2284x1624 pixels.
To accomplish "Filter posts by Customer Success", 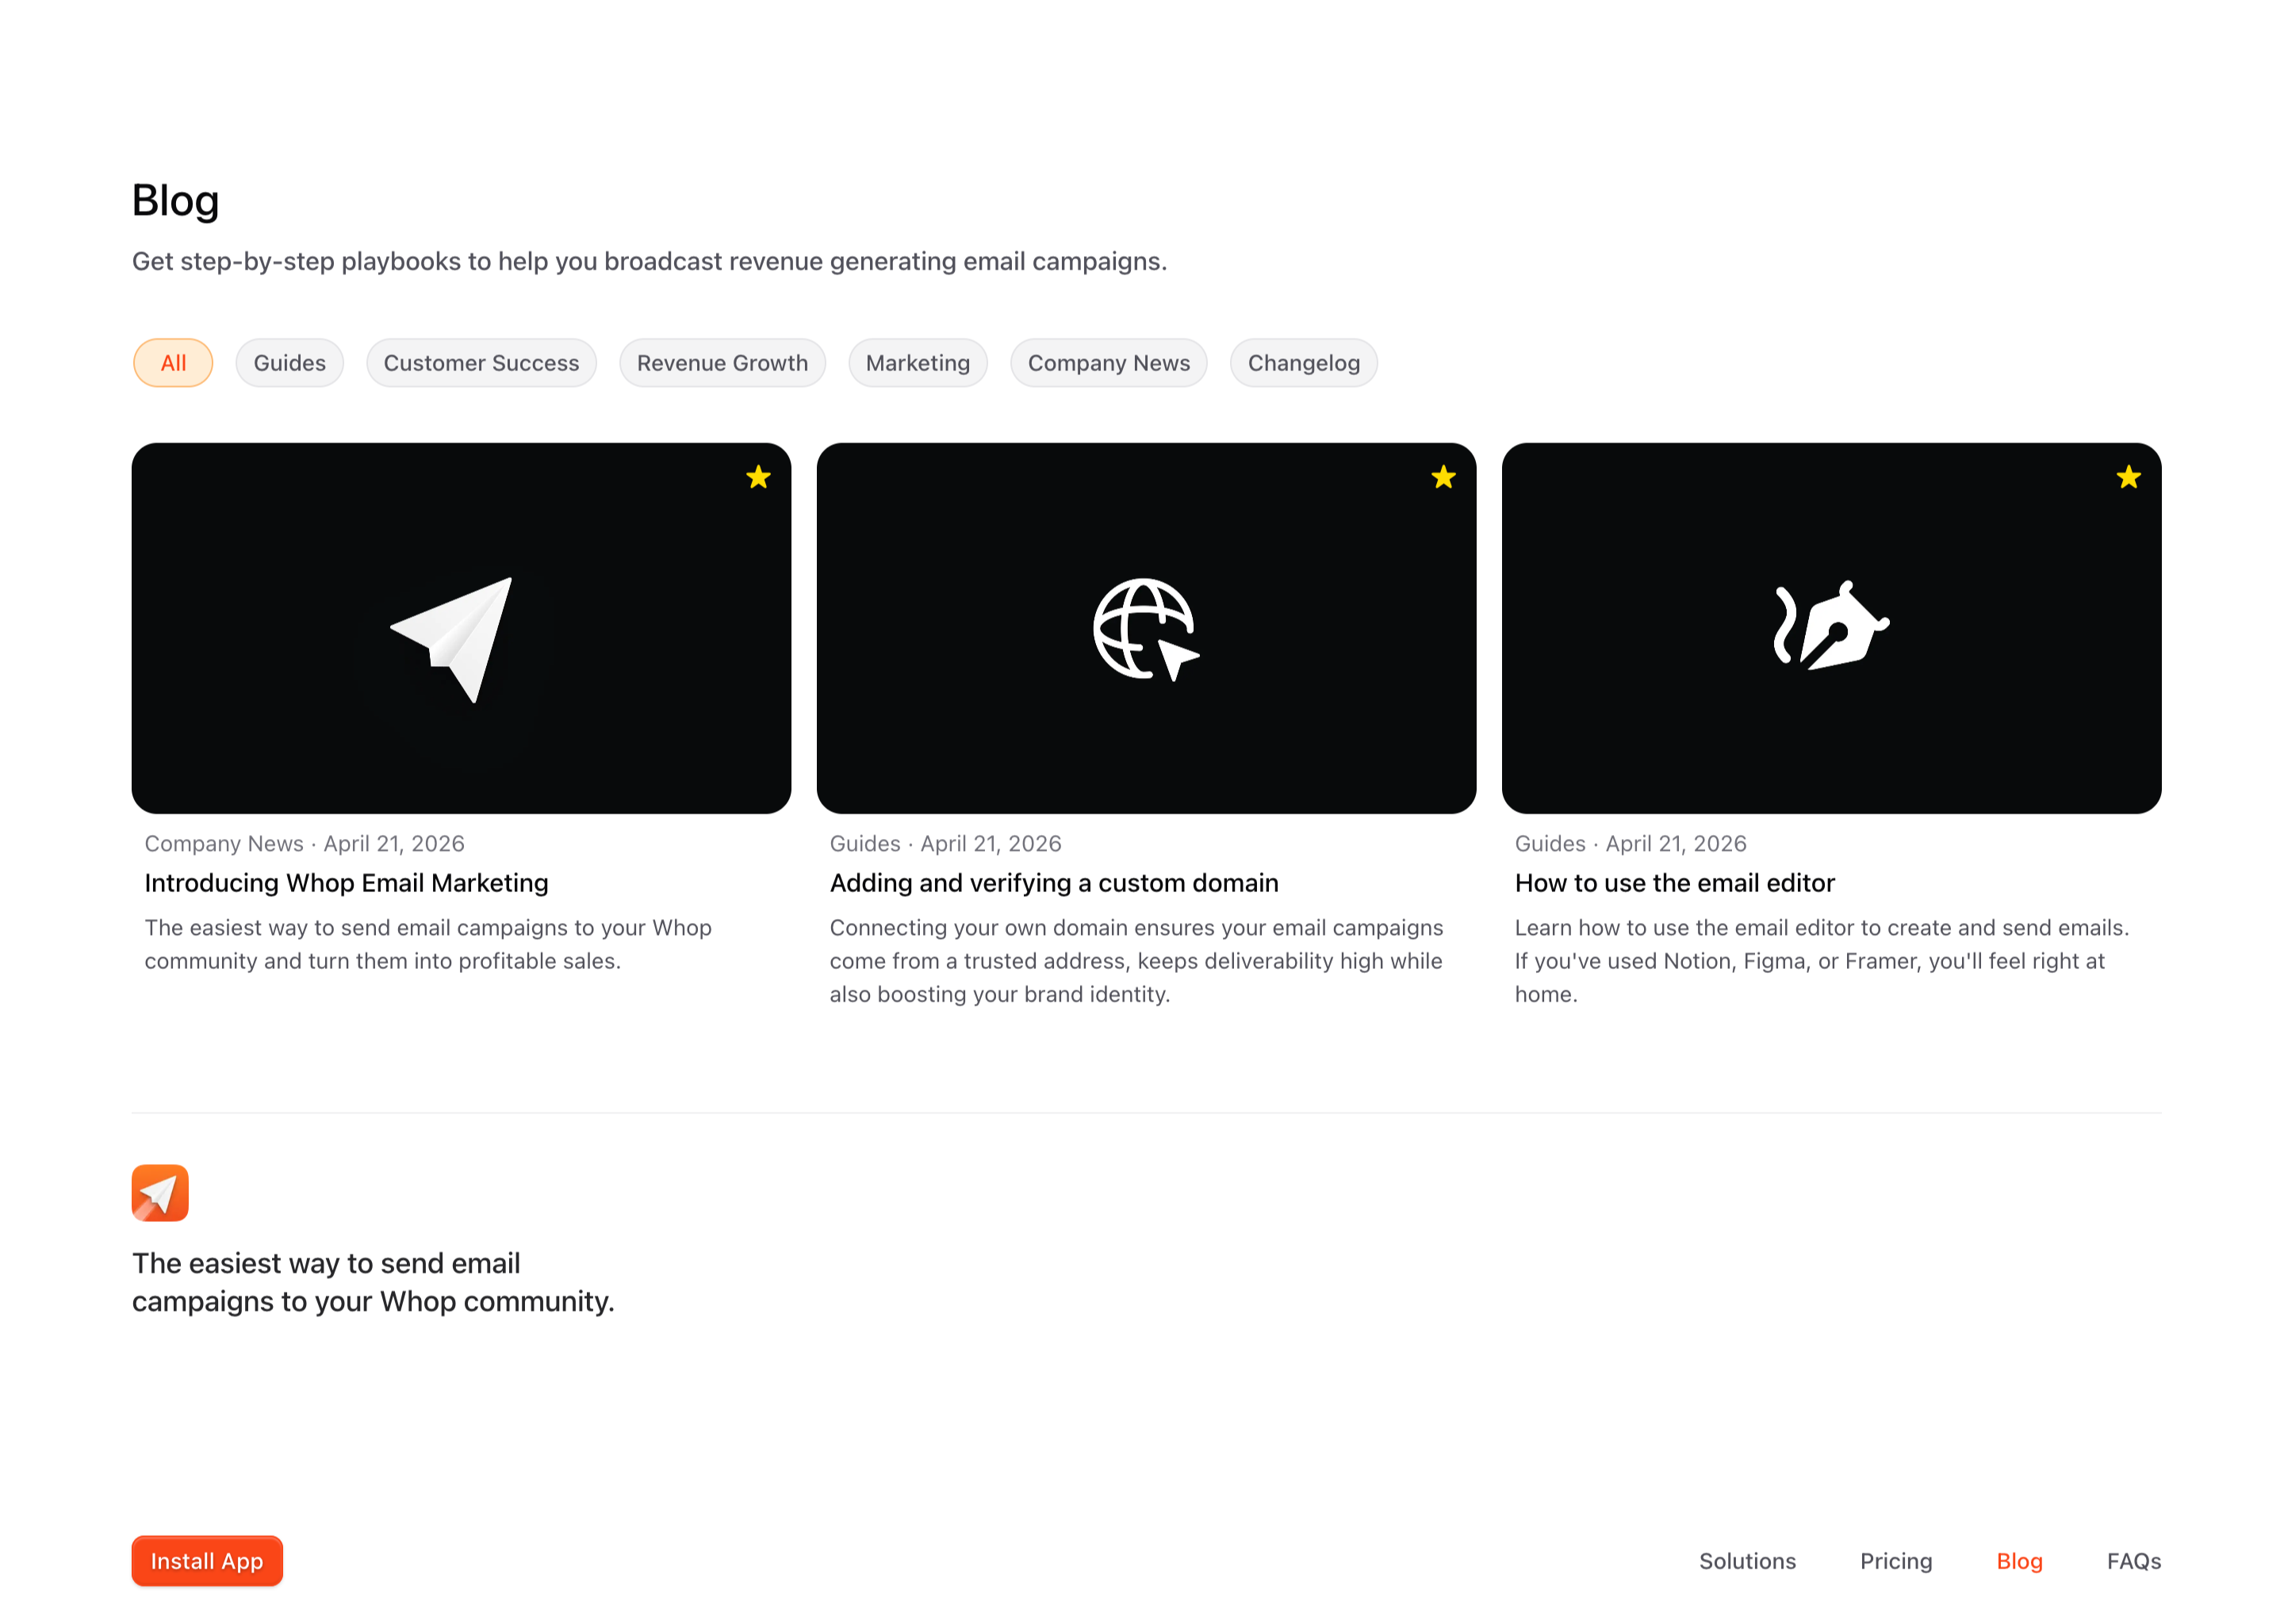I will coord(481,363).
